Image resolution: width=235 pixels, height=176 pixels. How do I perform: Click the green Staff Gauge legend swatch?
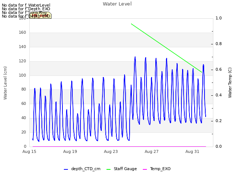pyautogui.click(x=109, y=169)
